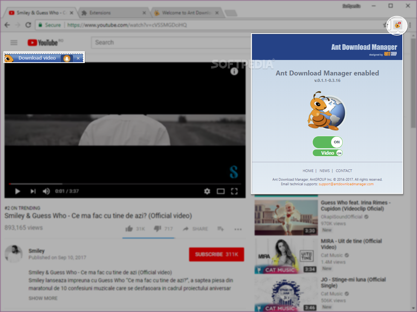Open Chrome three-dot menu
This screenshot has width=417, height=312.
410,25
